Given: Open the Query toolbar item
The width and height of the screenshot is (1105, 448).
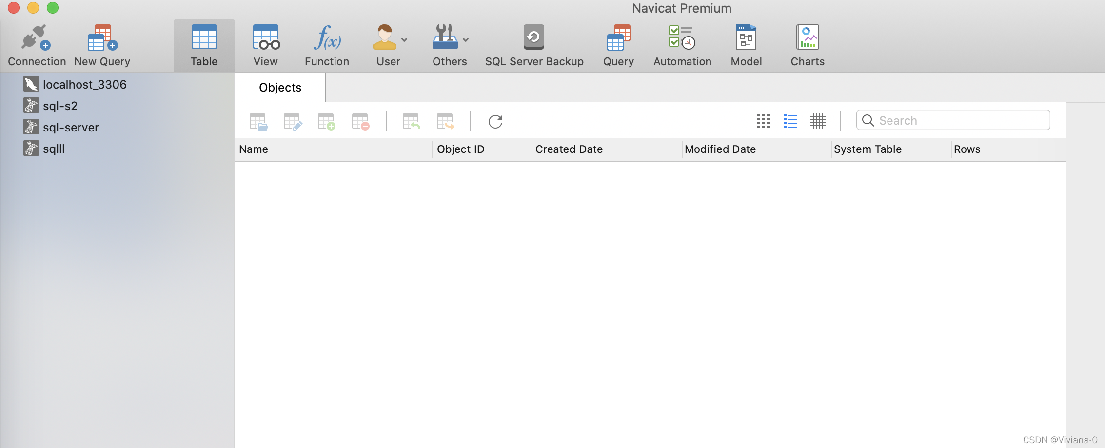Looking at the screenshot, I should 618,46.
